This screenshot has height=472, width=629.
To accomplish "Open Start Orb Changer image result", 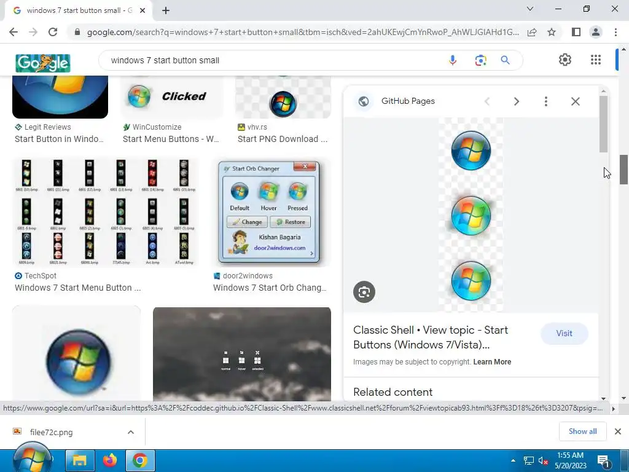I will pos(271,212).
